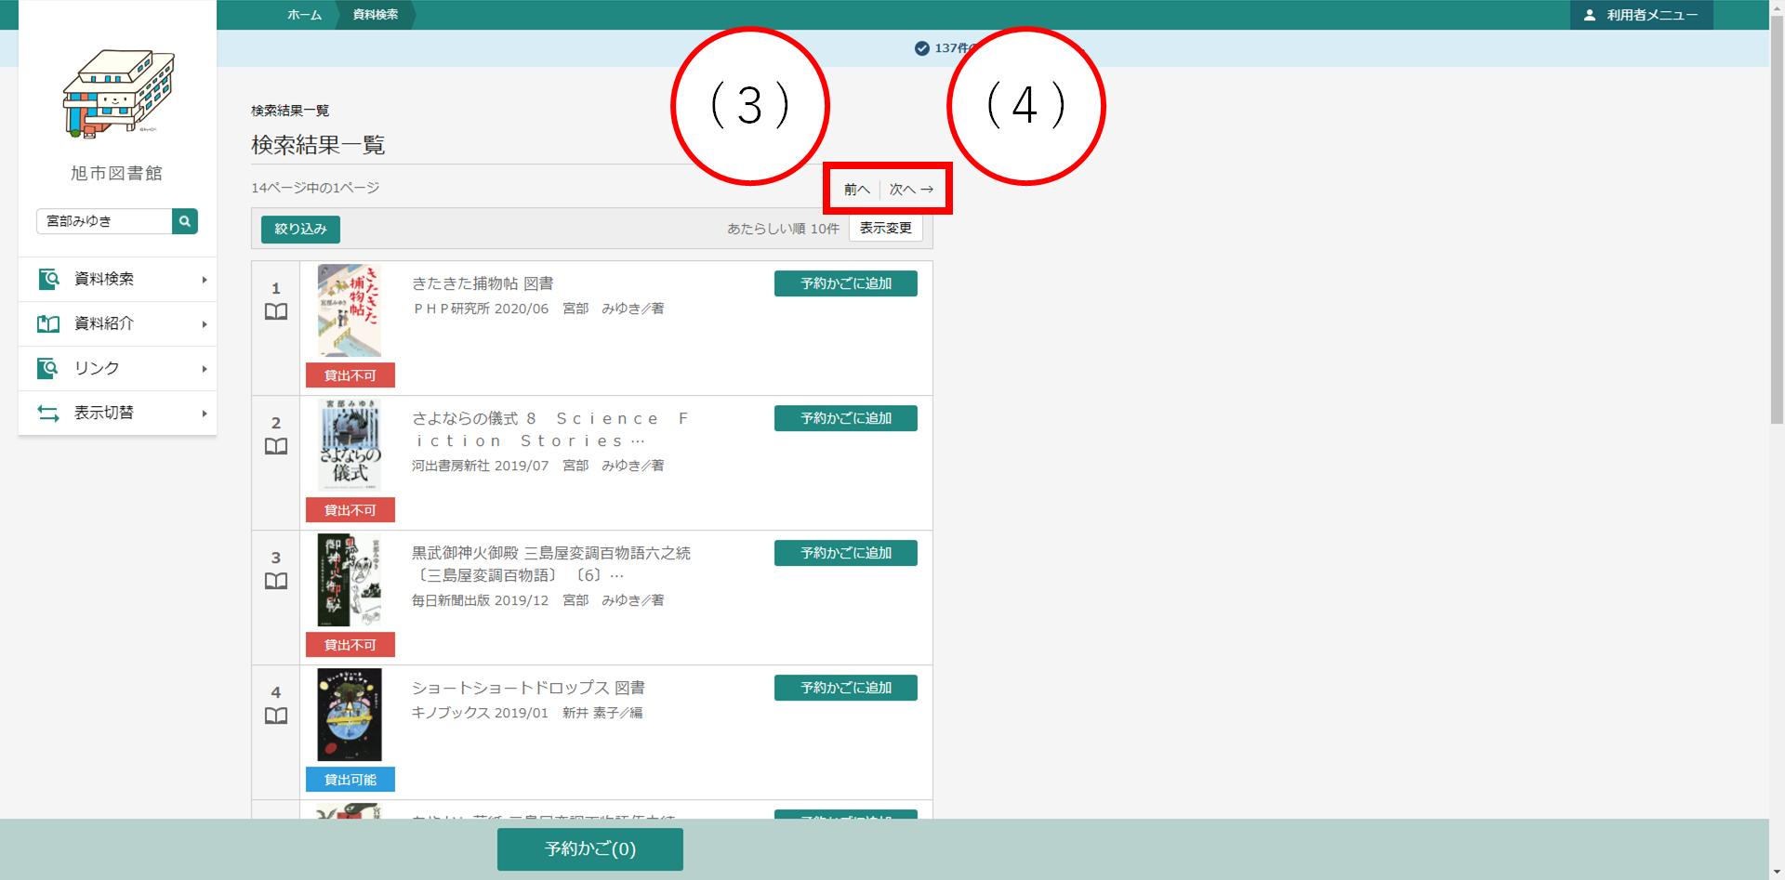Click 貸出不可 status under きたきた捕物帖
This screenshot has width=1785, height=880.
(x=350, y=375)
